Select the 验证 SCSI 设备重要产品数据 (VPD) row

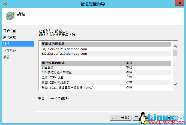106,88
